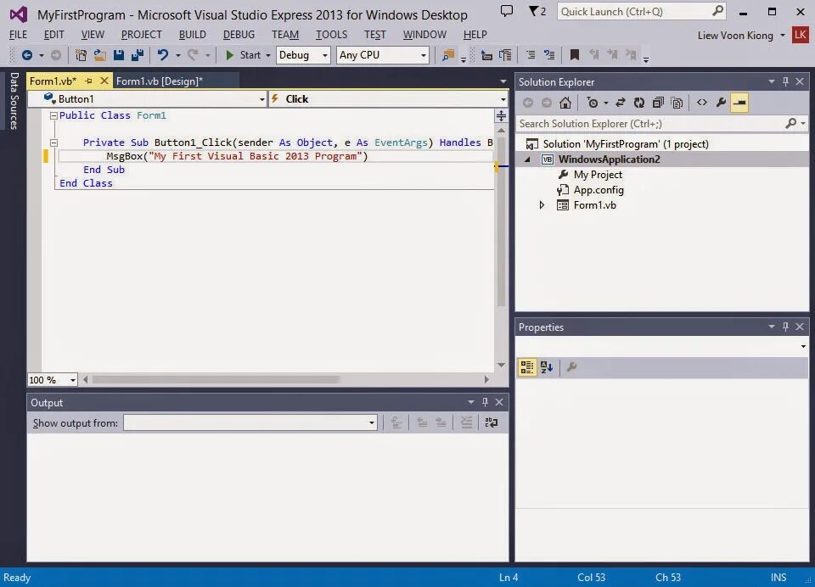Toggle the Preview Selected Items icon in Solution Explorer

point(738,103)
